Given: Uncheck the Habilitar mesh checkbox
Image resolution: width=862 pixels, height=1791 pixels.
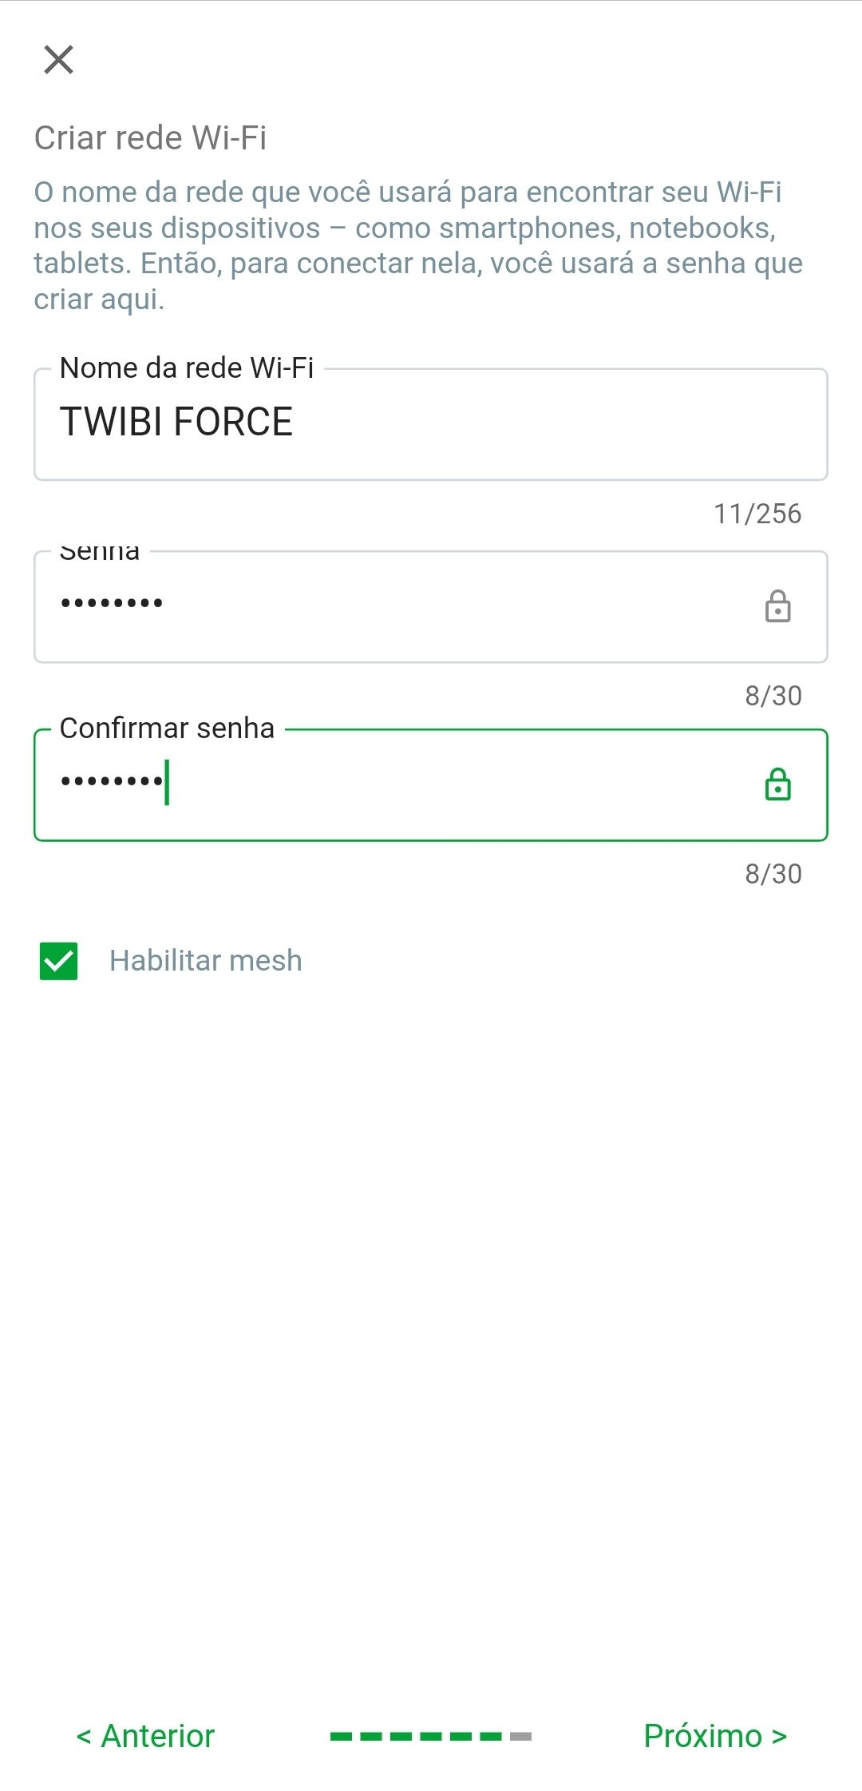Looking at the screenshot, I should tap(59, 960).
